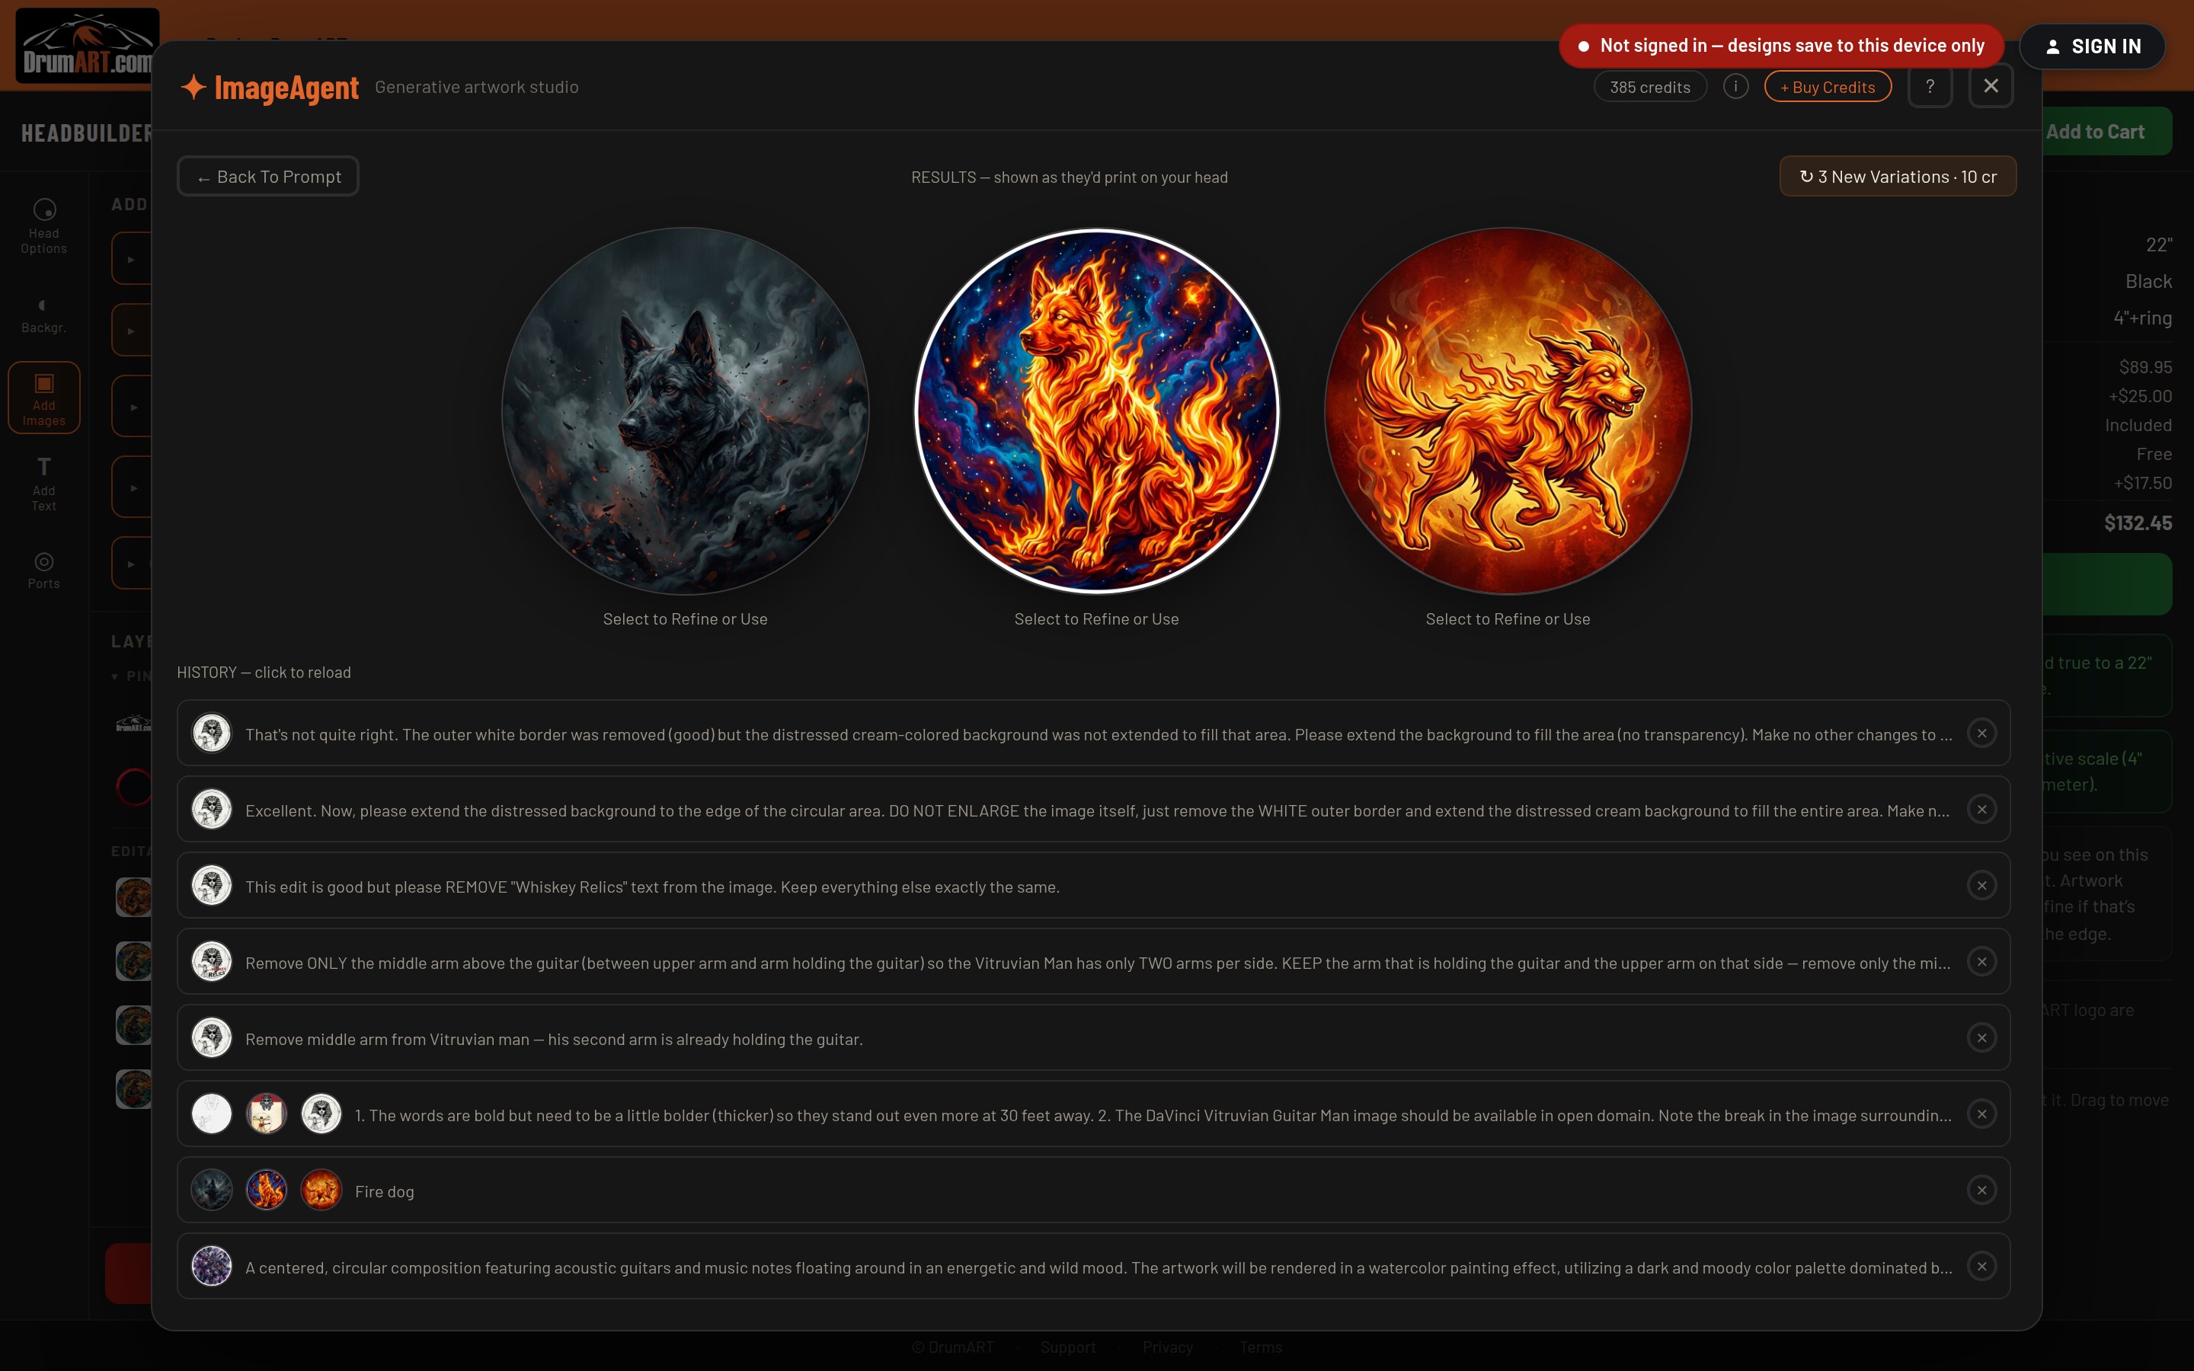2194x1371 pixels.
Task: Delete the 'Excellent. Now, please extend' history entry
Action: (x=1982, y=810)
